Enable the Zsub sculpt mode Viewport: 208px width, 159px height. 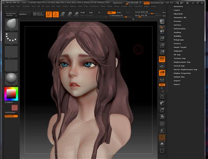(118, 13)
